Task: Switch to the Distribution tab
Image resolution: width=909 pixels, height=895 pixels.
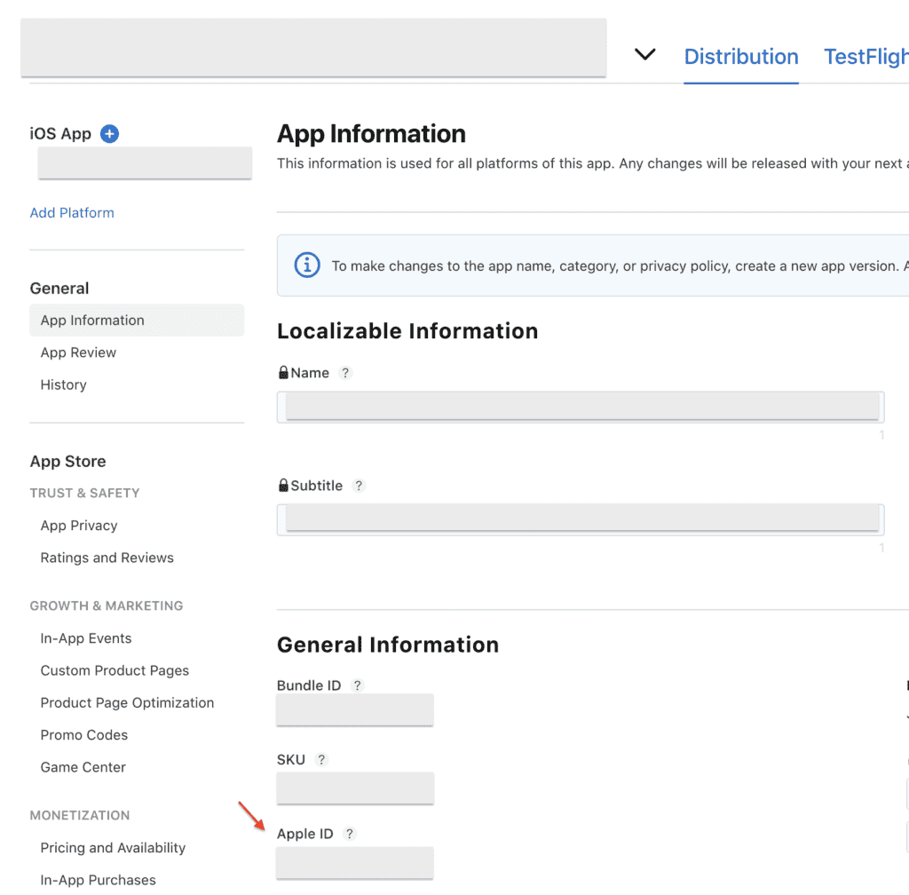Action: (741, 57)
